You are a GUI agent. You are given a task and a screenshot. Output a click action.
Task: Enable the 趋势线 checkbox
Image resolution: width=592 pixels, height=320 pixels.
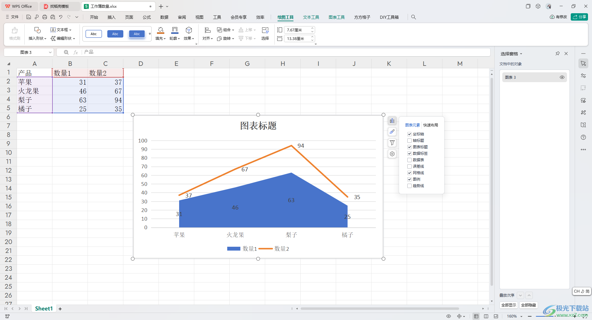[x=409, y=186]
